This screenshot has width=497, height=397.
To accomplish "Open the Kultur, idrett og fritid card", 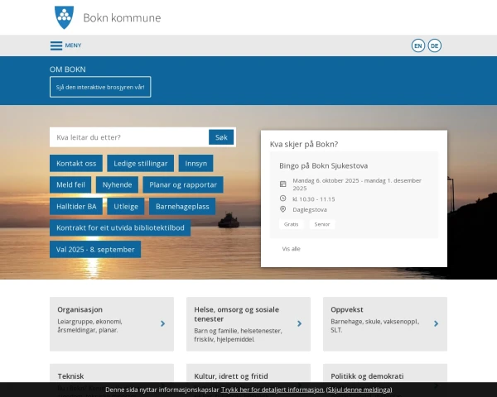I will [231, 376].
